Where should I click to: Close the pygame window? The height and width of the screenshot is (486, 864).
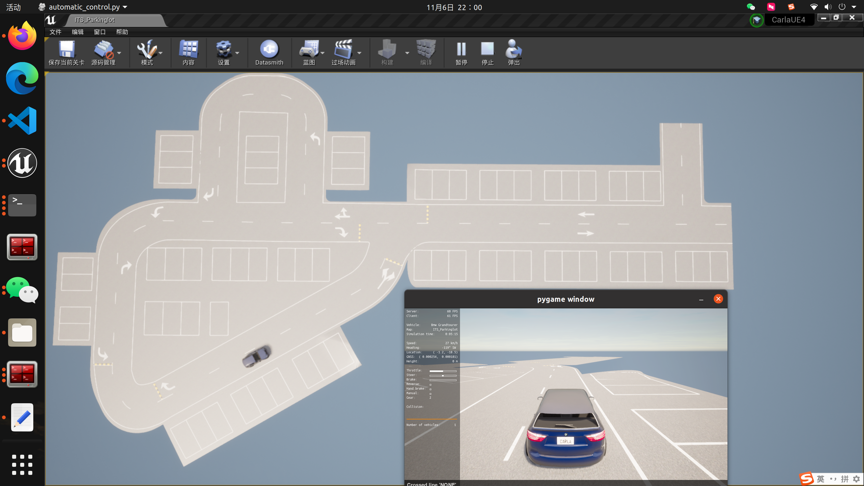[x=718, y=299]
